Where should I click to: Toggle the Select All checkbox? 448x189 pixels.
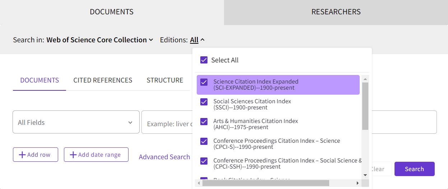(x=204, y=60)
